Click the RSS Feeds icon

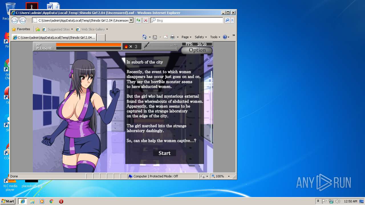(155, 37)
